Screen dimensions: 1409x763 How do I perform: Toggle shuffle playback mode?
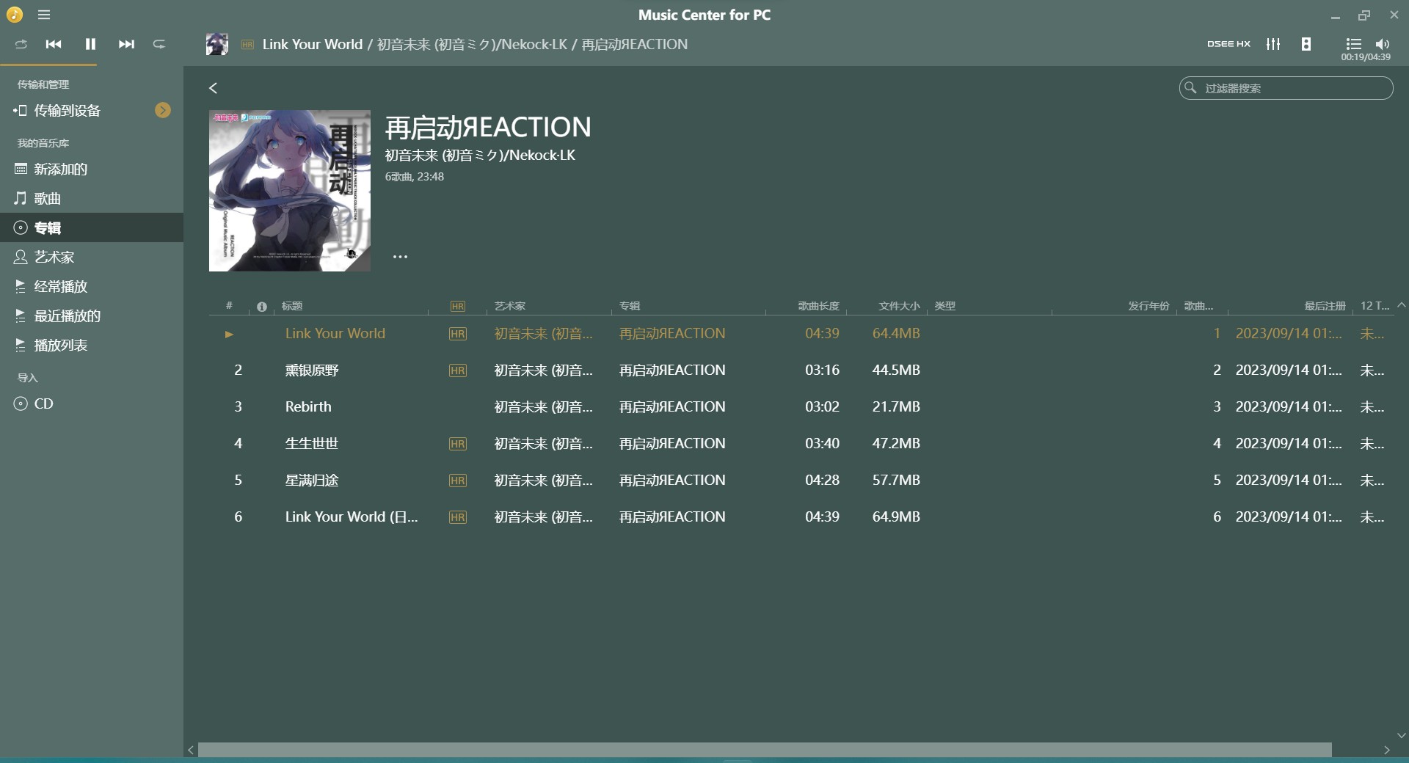point(21,44)
